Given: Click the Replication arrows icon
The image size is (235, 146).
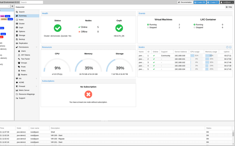Looking at the screenshot, I should pos(17,43).
